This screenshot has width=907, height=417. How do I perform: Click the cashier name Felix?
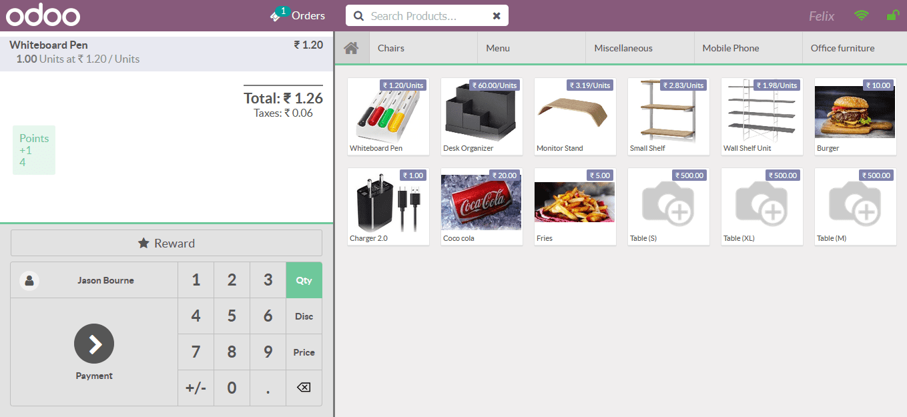coord(822,16)
